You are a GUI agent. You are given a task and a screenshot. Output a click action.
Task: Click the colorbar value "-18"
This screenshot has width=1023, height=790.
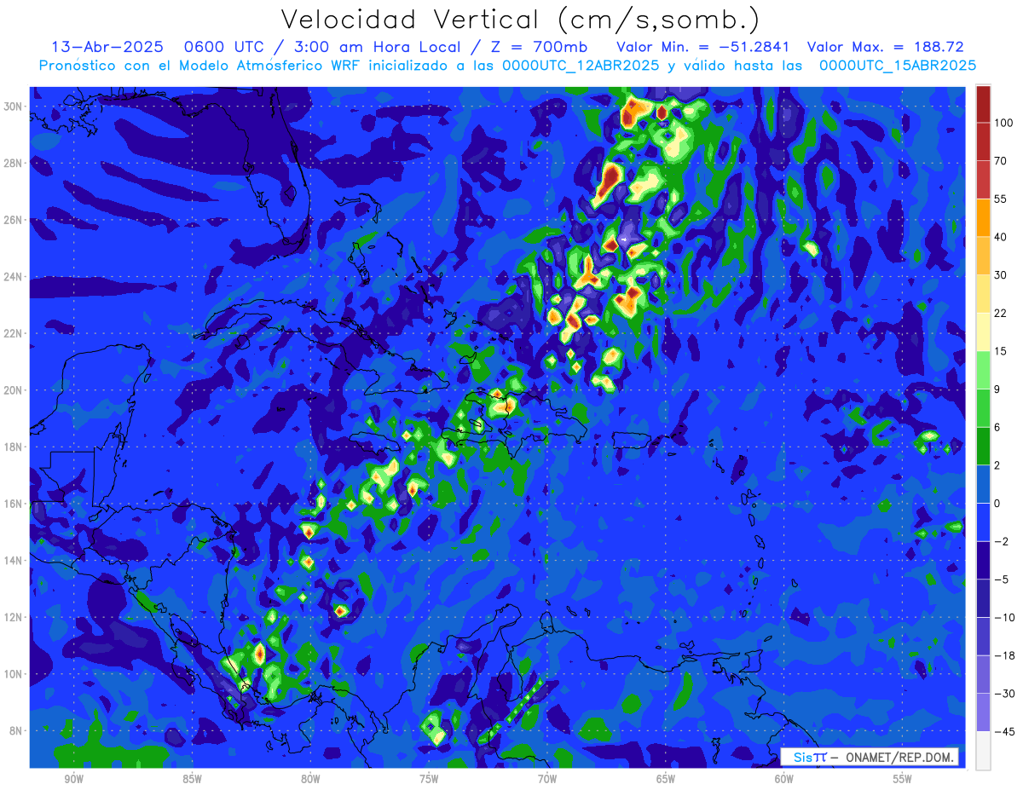pos(1003,655)
